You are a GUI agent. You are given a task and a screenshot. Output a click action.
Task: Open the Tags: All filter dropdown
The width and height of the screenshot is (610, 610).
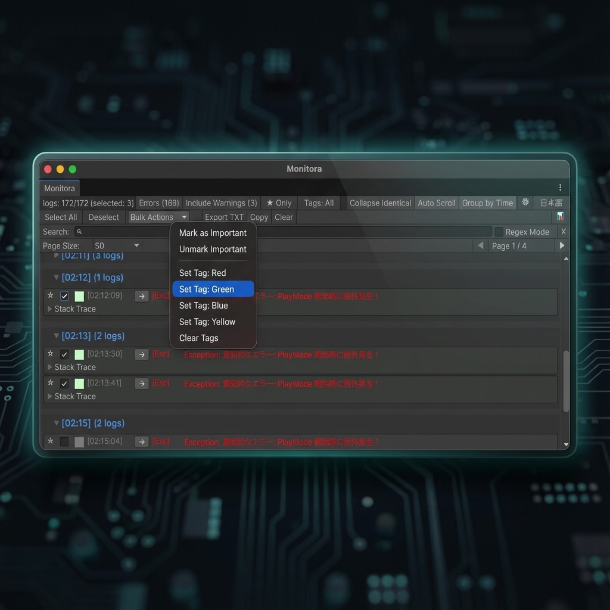(319, 203)
